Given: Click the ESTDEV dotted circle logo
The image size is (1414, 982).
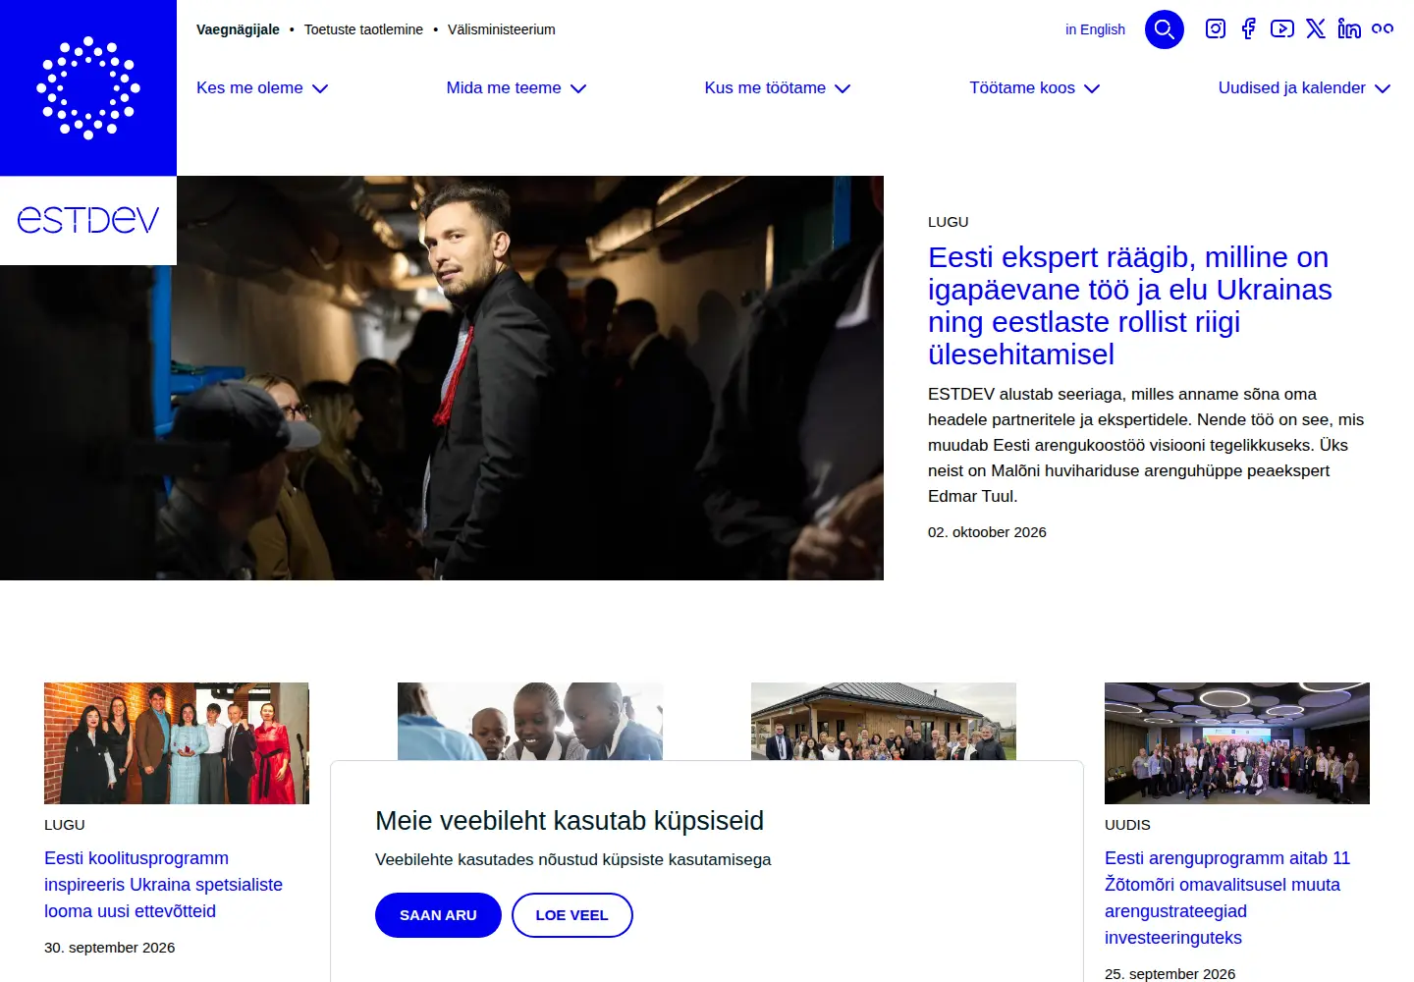Looking at the screenshot, I should pos(88,88).
